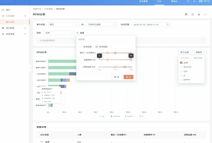Select the 查看 radio option
This screenshot has height=143, width=212.
coord(77,33)
